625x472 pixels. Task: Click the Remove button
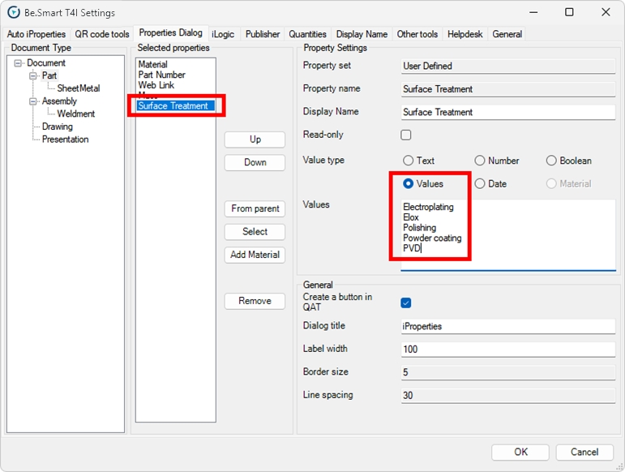point(255,301)
